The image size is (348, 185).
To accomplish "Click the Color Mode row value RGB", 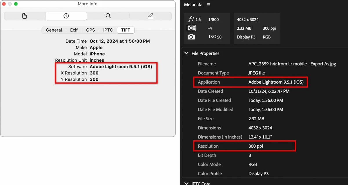I will click(253, 164).
